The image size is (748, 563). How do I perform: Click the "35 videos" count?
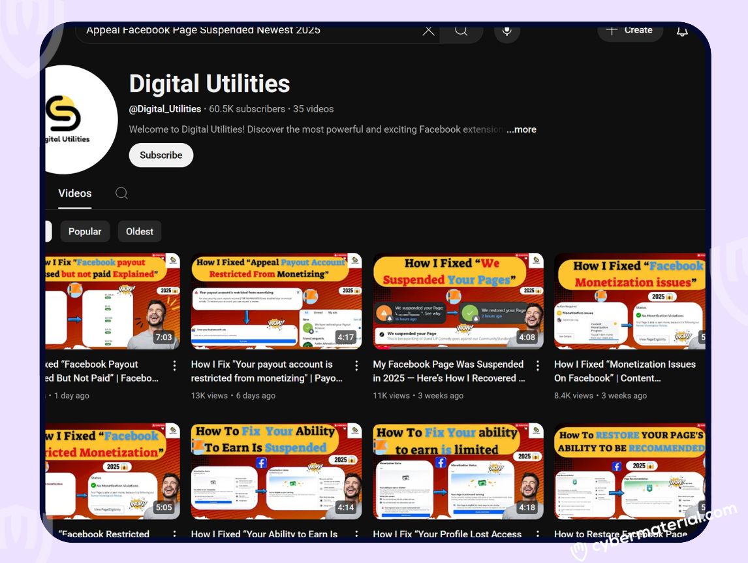pos(313,109)
